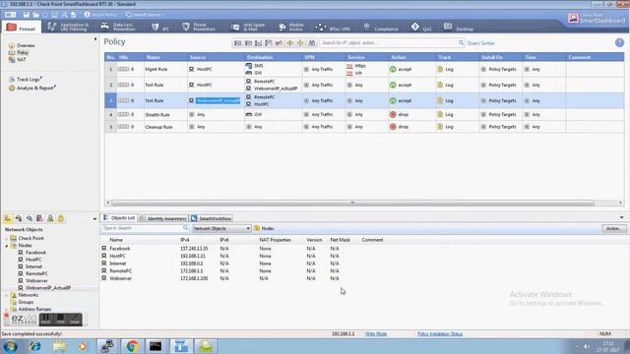The image size is (630, 354).
Task: Select Policy in the left navigation
Action: click(x=19, y=52)
